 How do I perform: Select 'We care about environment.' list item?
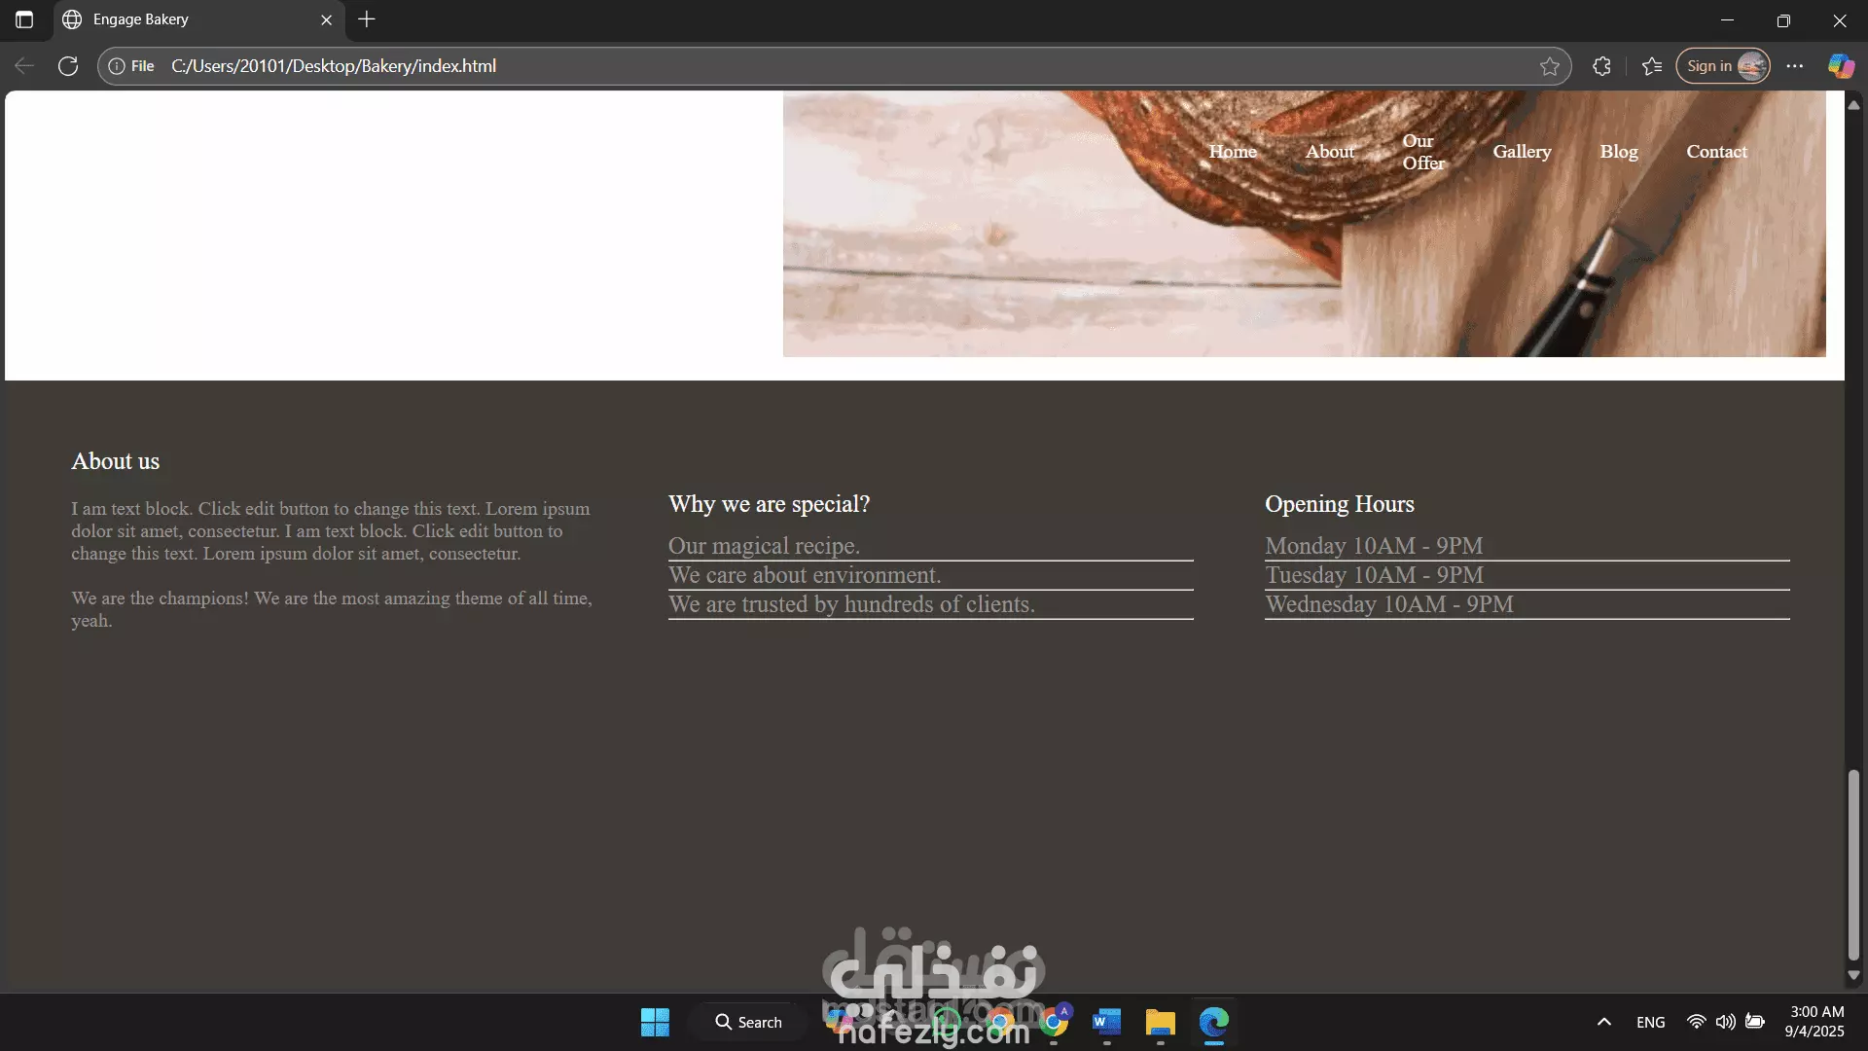931,575
